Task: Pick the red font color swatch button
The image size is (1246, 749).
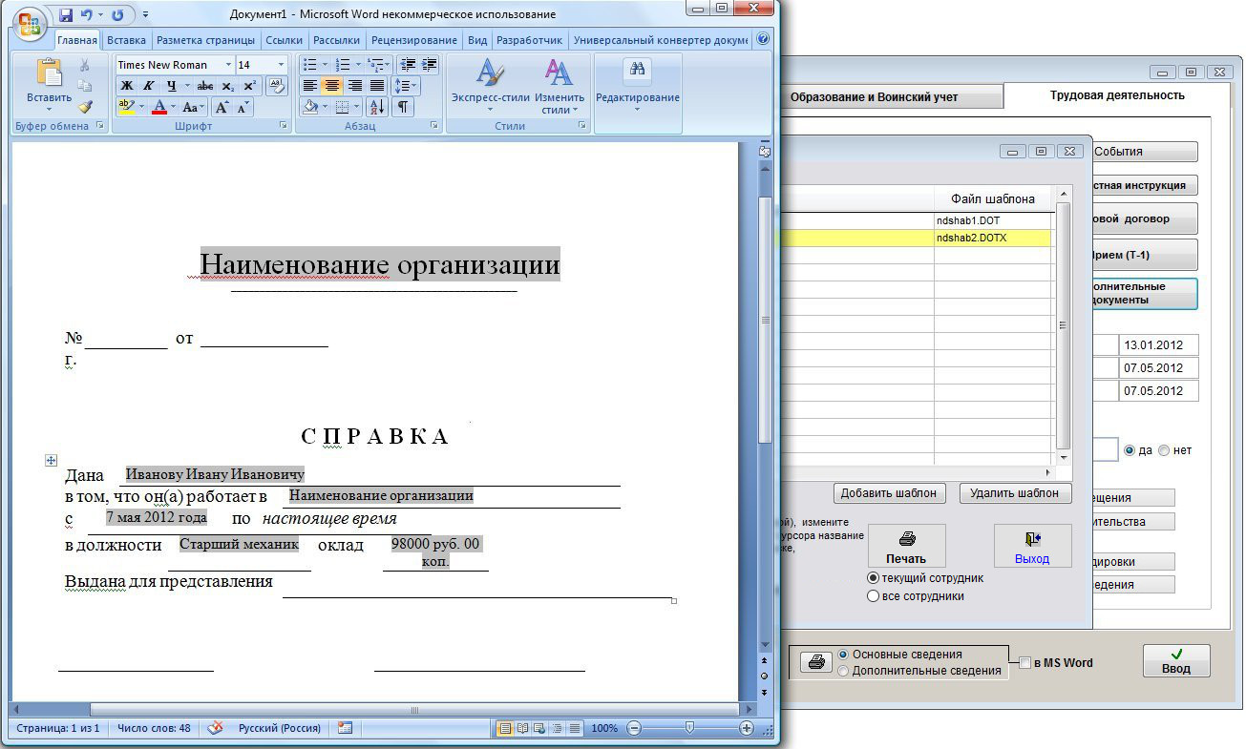Action: click(x=161, y=108)
